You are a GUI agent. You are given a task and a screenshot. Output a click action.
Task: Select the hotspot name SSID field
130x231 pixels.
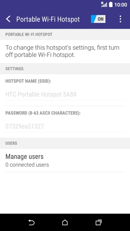(65, 94)
